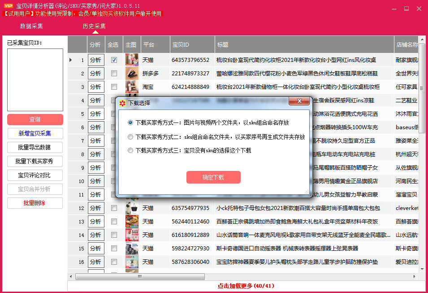Click the 批量下载买家秀 button
This screenshot has height=293, width=428.
[35, 161]
